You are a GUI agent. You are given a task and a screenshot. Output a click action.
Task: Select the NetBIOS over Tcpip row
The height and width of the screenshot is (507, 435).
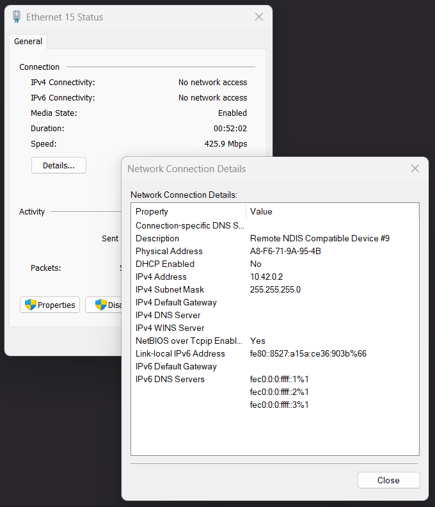(x=191, y=341)
